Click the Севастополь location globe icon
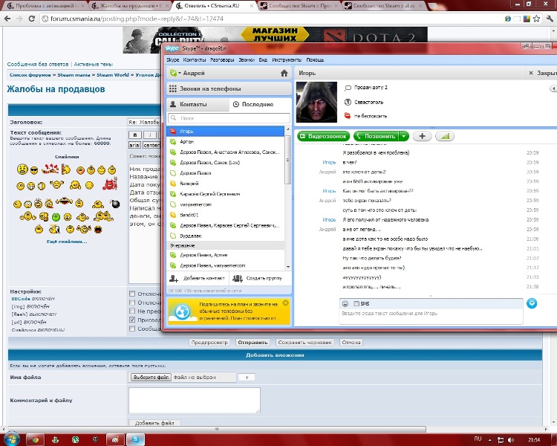 (348, 102)
